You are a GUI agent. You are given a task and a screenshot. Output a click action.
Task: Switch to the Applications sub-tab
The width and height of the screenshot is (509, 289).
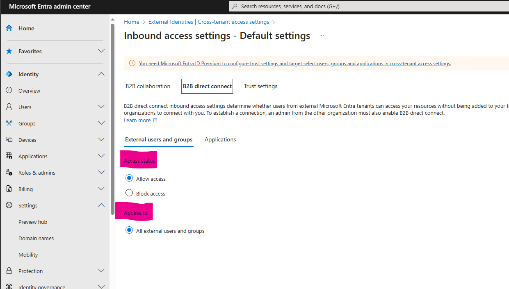tap(220, 139)
